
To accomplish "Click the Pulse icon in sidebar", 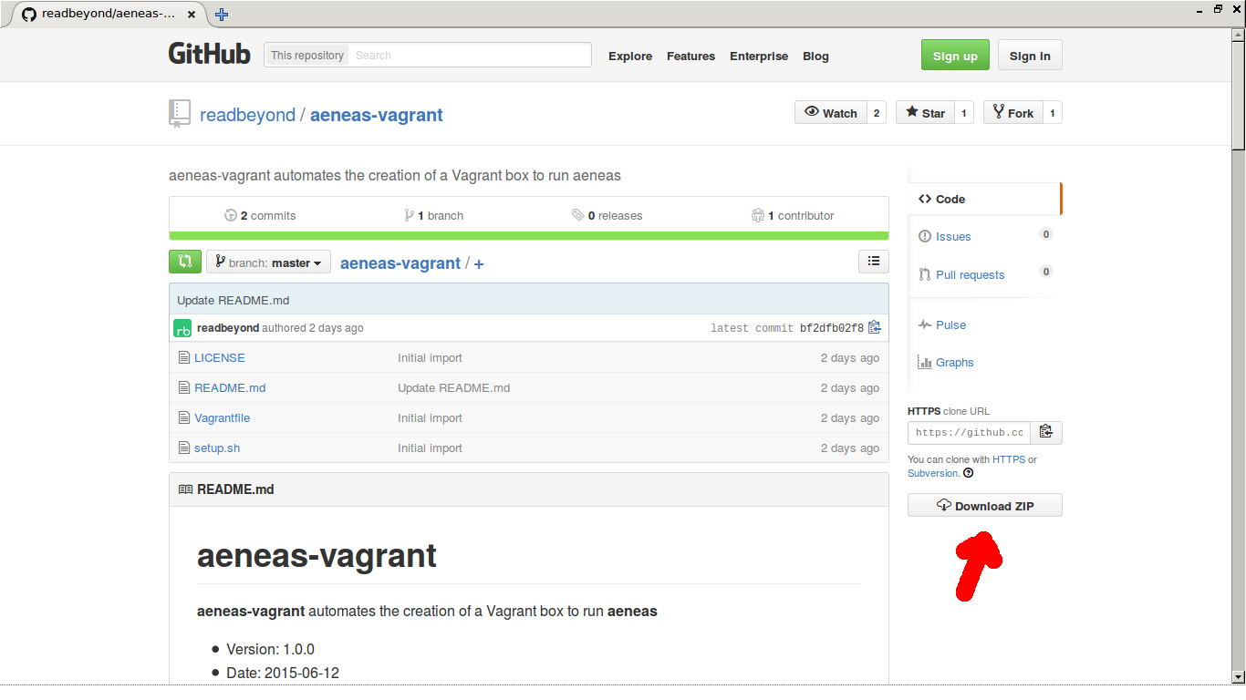I will 925,324.
